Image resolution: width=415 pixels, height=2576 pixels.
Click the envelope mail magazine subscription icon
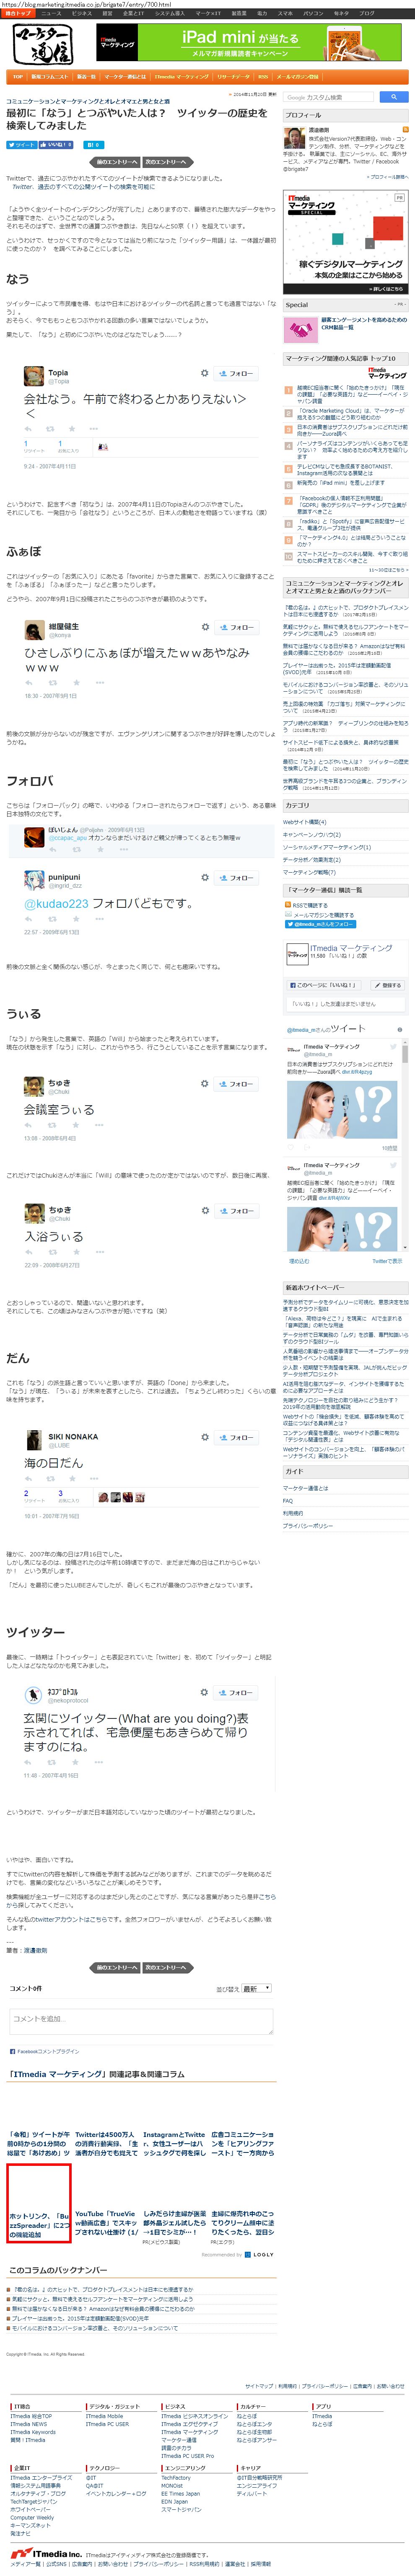(288, 915)
